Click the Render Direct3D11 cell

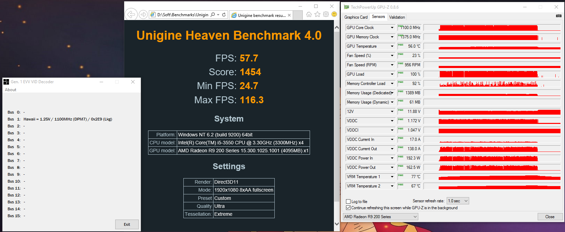click(244, 182)
